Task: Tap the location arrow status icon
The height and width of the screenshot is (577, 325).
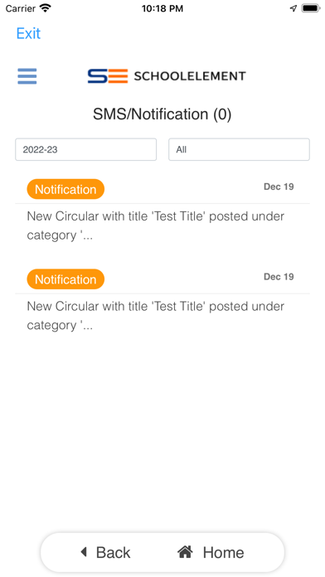Action: [293, 8]
